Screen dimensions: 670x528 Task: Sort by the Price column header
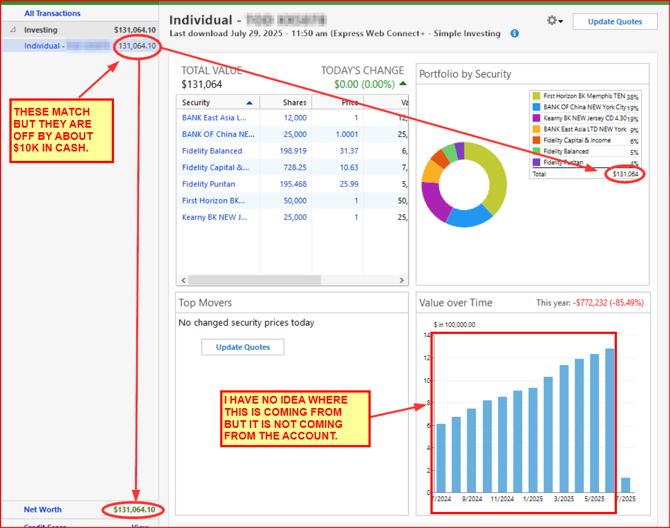pos(337,102)
